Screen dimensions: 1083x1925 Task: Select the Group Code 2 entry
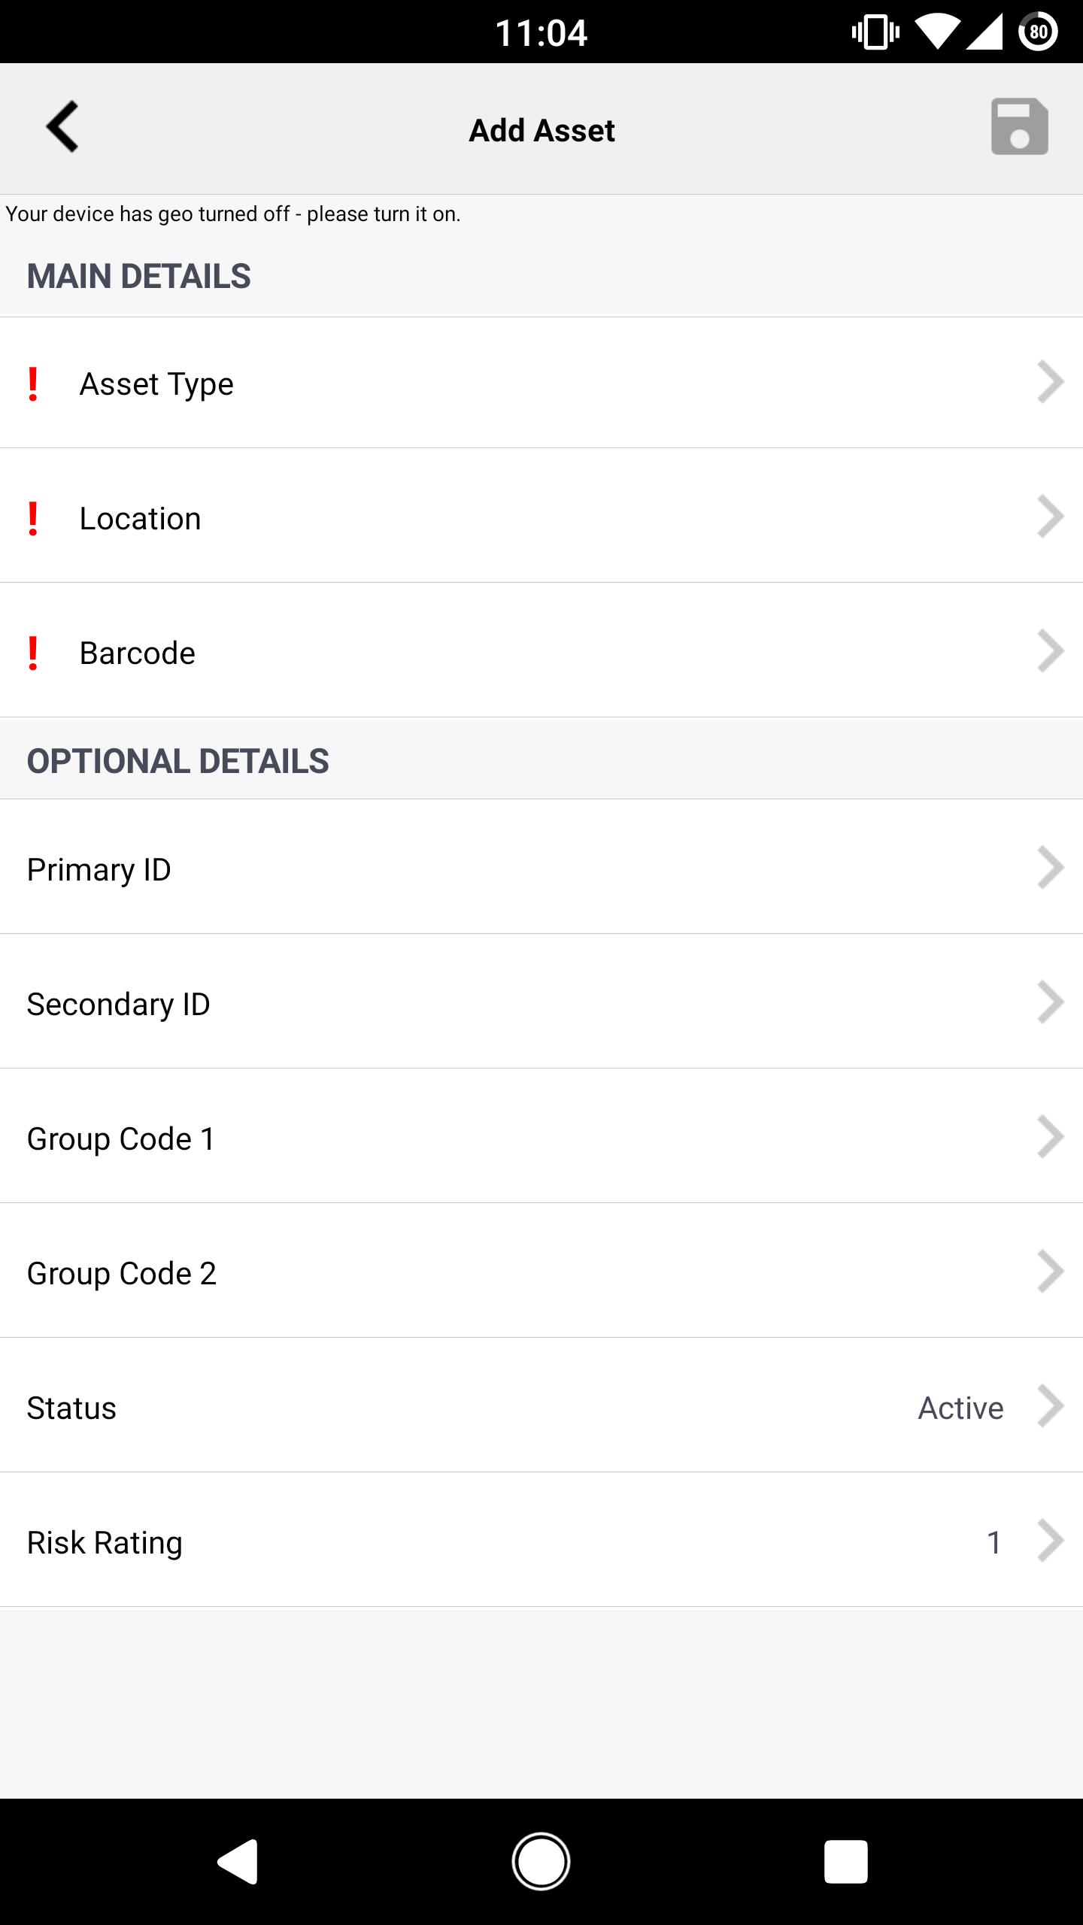541,1271
